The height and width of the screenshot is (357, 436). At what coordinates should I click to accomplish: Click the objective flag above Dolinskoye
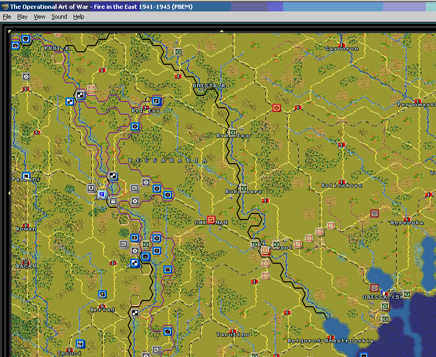tap(342, 182)
